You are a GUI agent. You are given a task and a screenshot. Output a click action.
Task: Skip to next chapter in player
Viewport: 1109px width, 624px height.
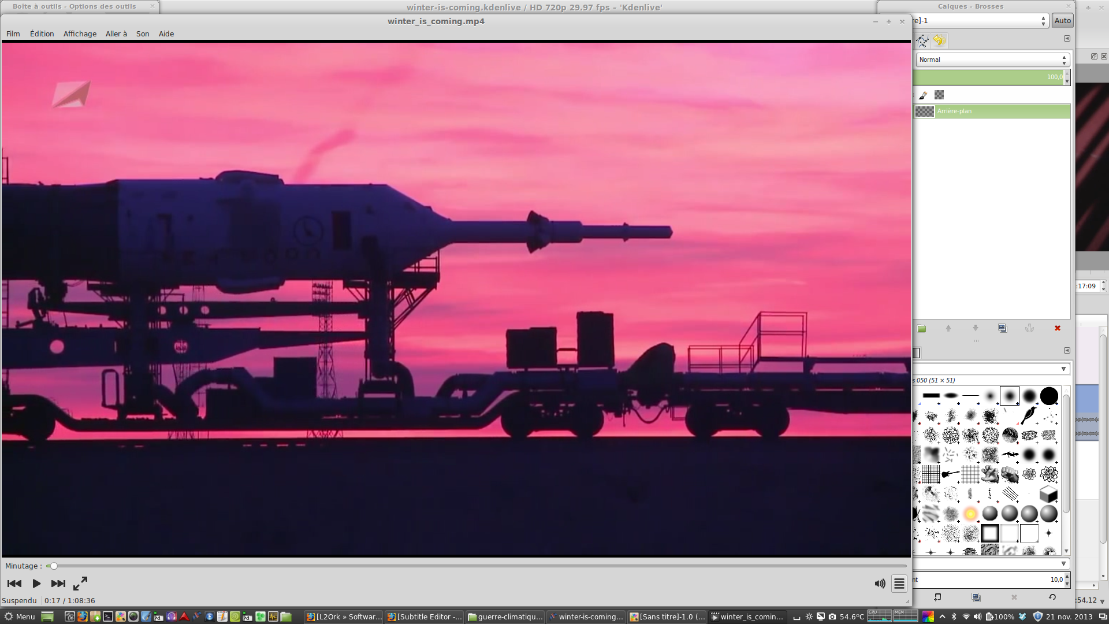[58, 584]
